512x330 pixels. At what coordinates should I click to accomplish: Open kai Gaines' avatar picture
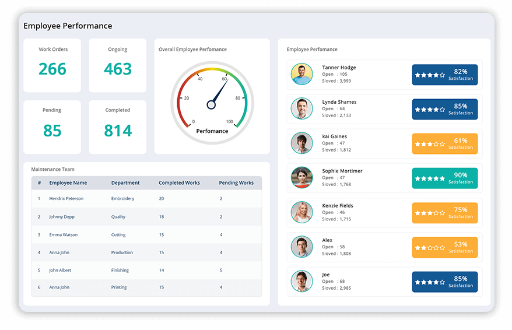point(301,143)
